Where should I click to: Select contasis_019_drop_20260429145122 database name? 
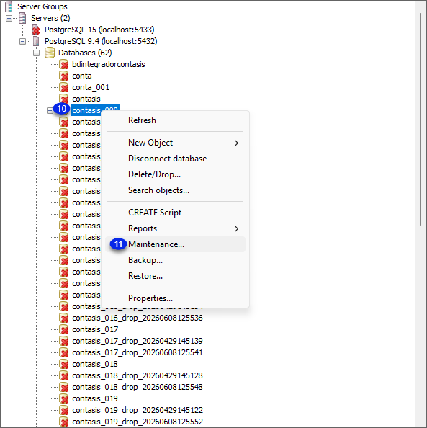pyautogui.click(x=138, y=410)
